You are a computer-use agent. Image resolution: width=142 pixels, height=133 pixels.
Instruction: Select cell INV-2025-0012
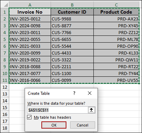(30, 19)
